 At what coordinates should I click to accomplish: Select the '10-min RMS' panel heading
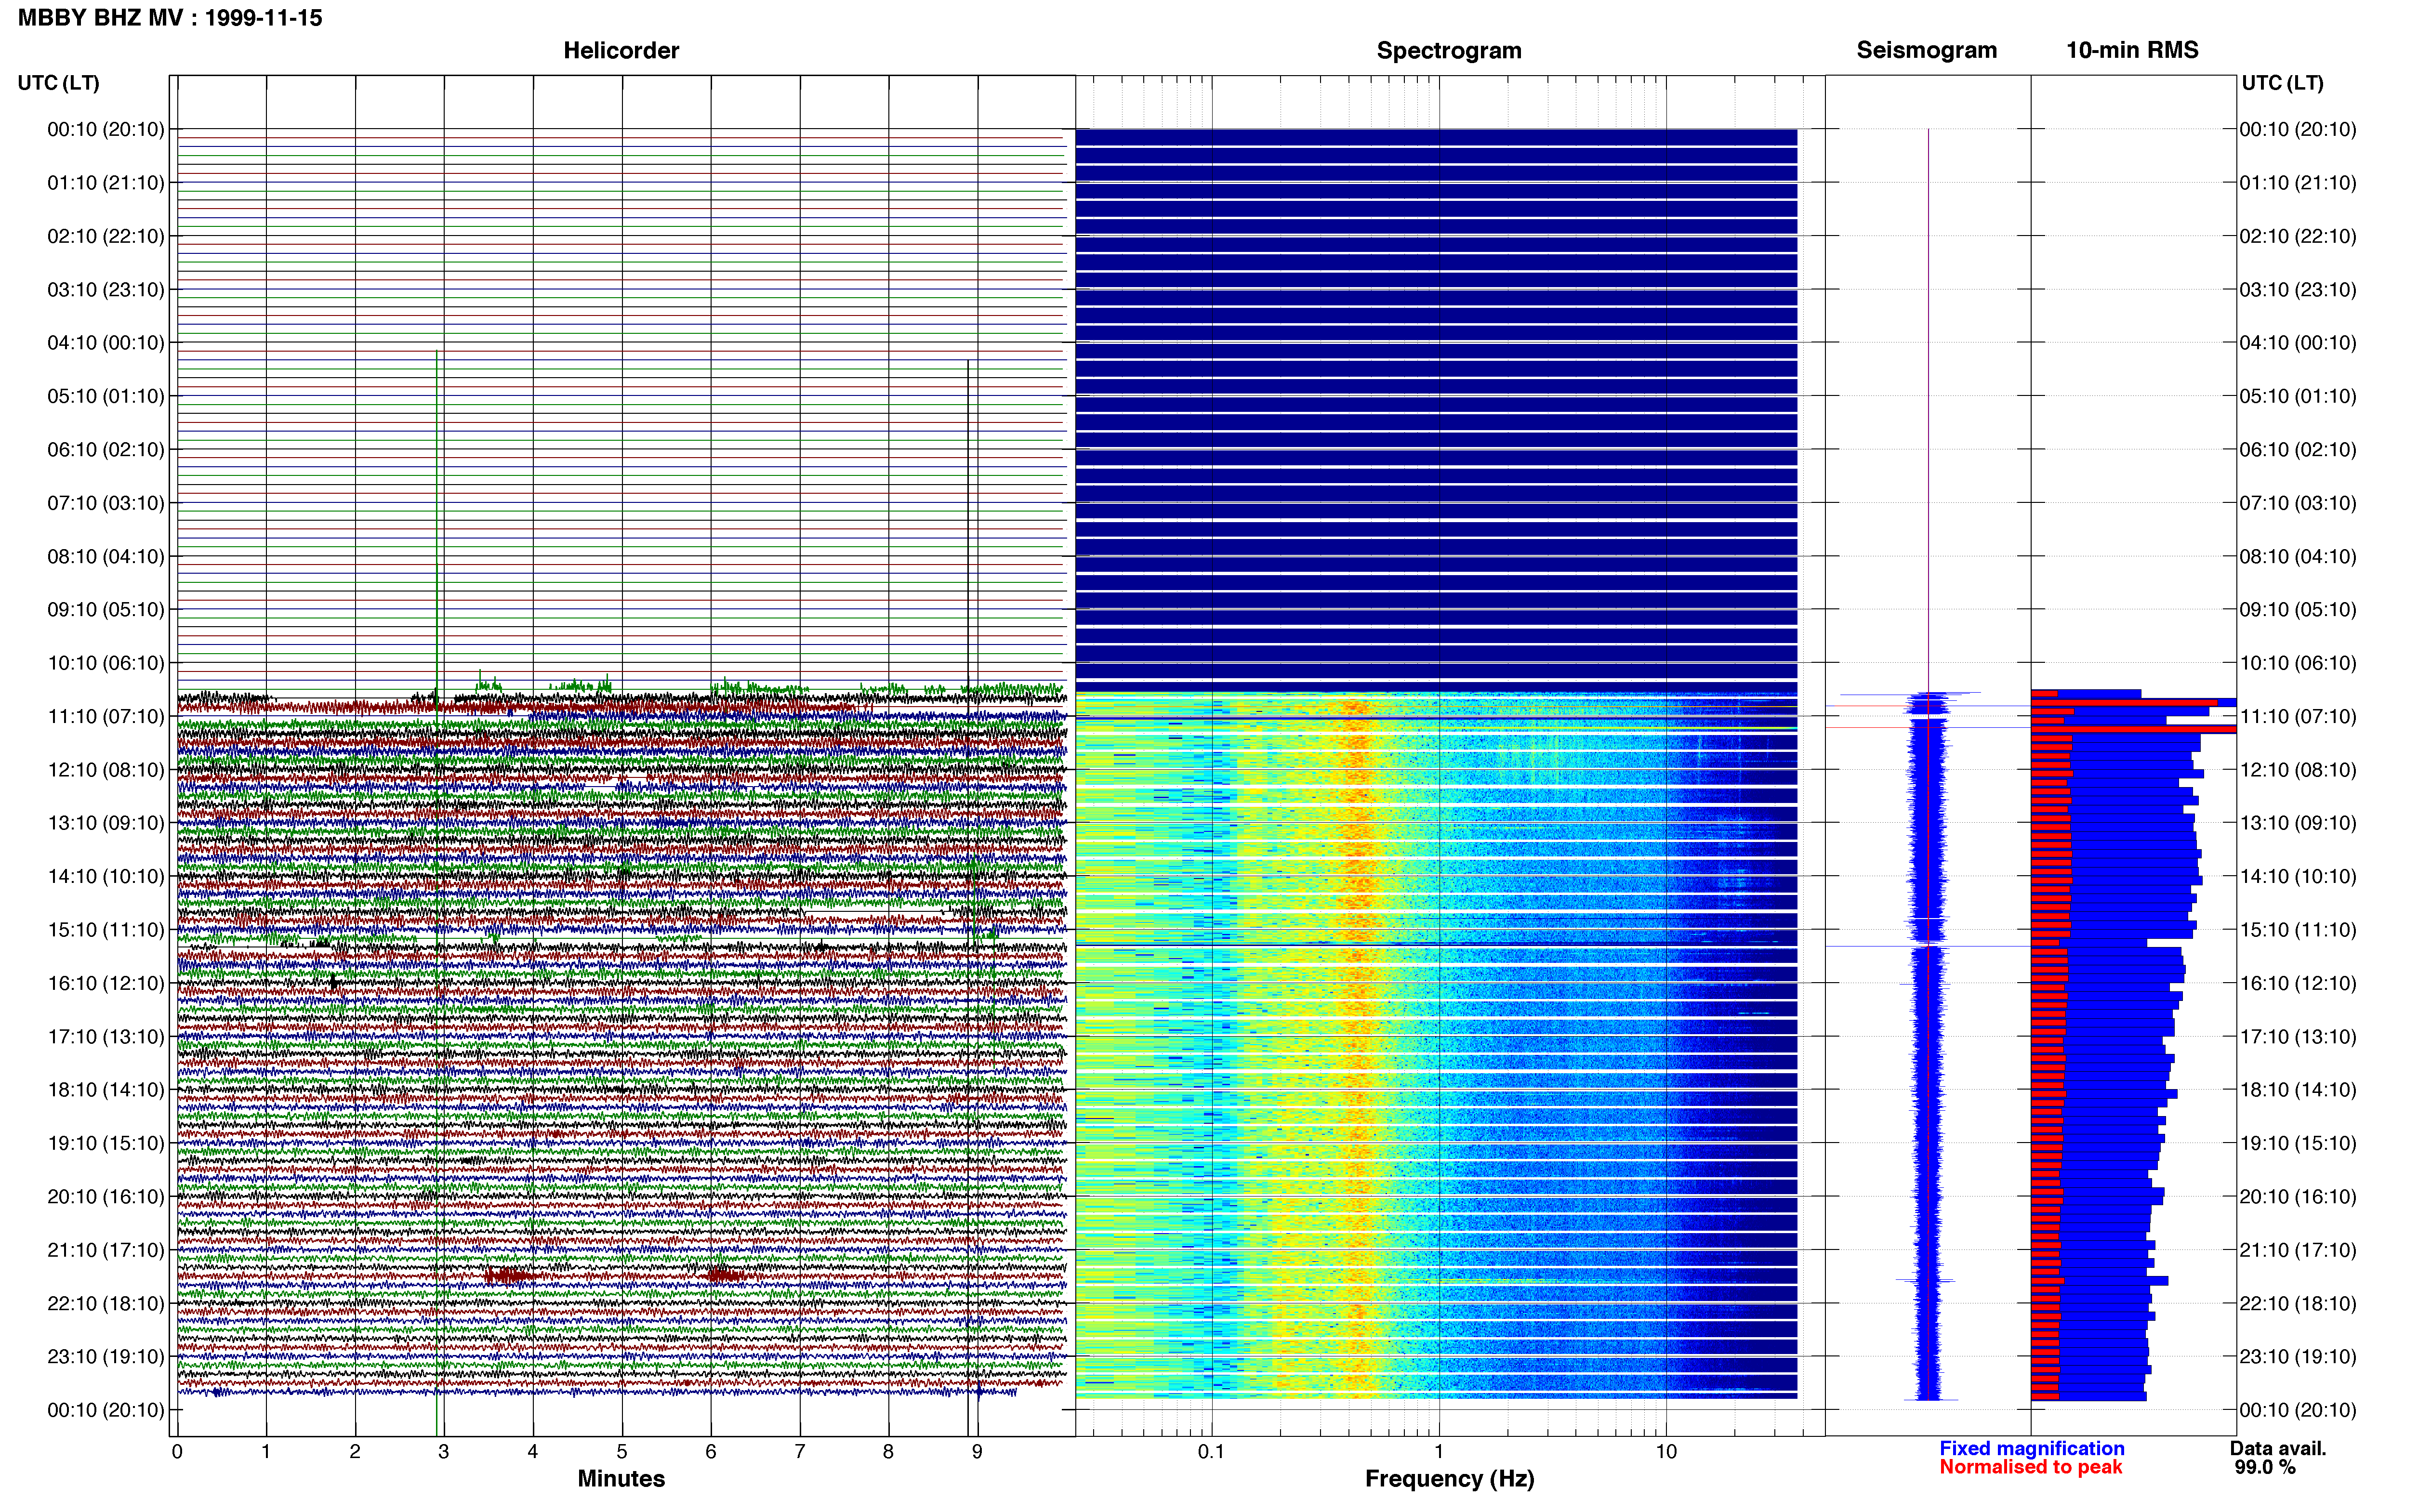(2132, 50)
